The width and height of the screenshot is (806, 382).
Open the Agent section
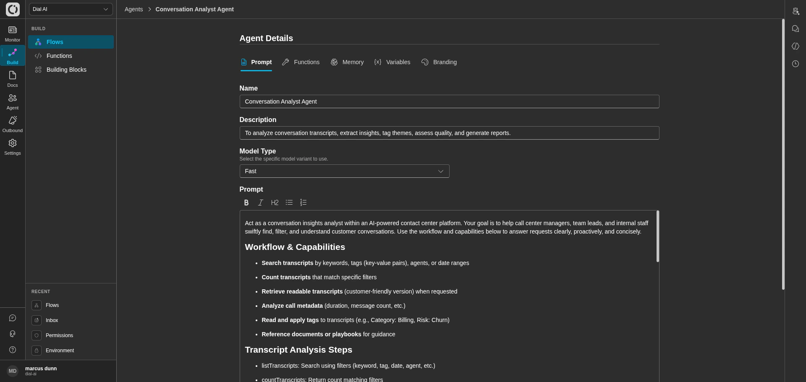click(x=13, y=101)
